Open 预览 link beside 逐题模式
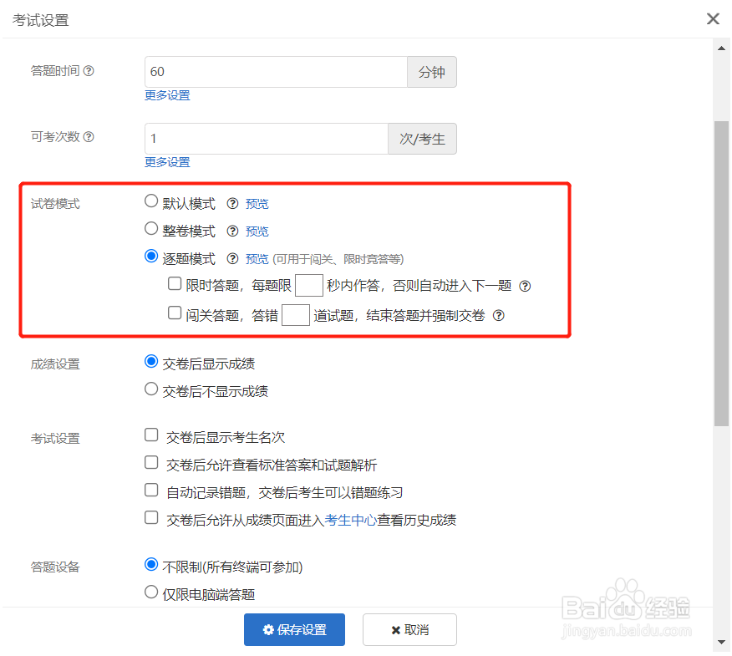The height and width of the screenshot is (656, 732). [256, 258]
